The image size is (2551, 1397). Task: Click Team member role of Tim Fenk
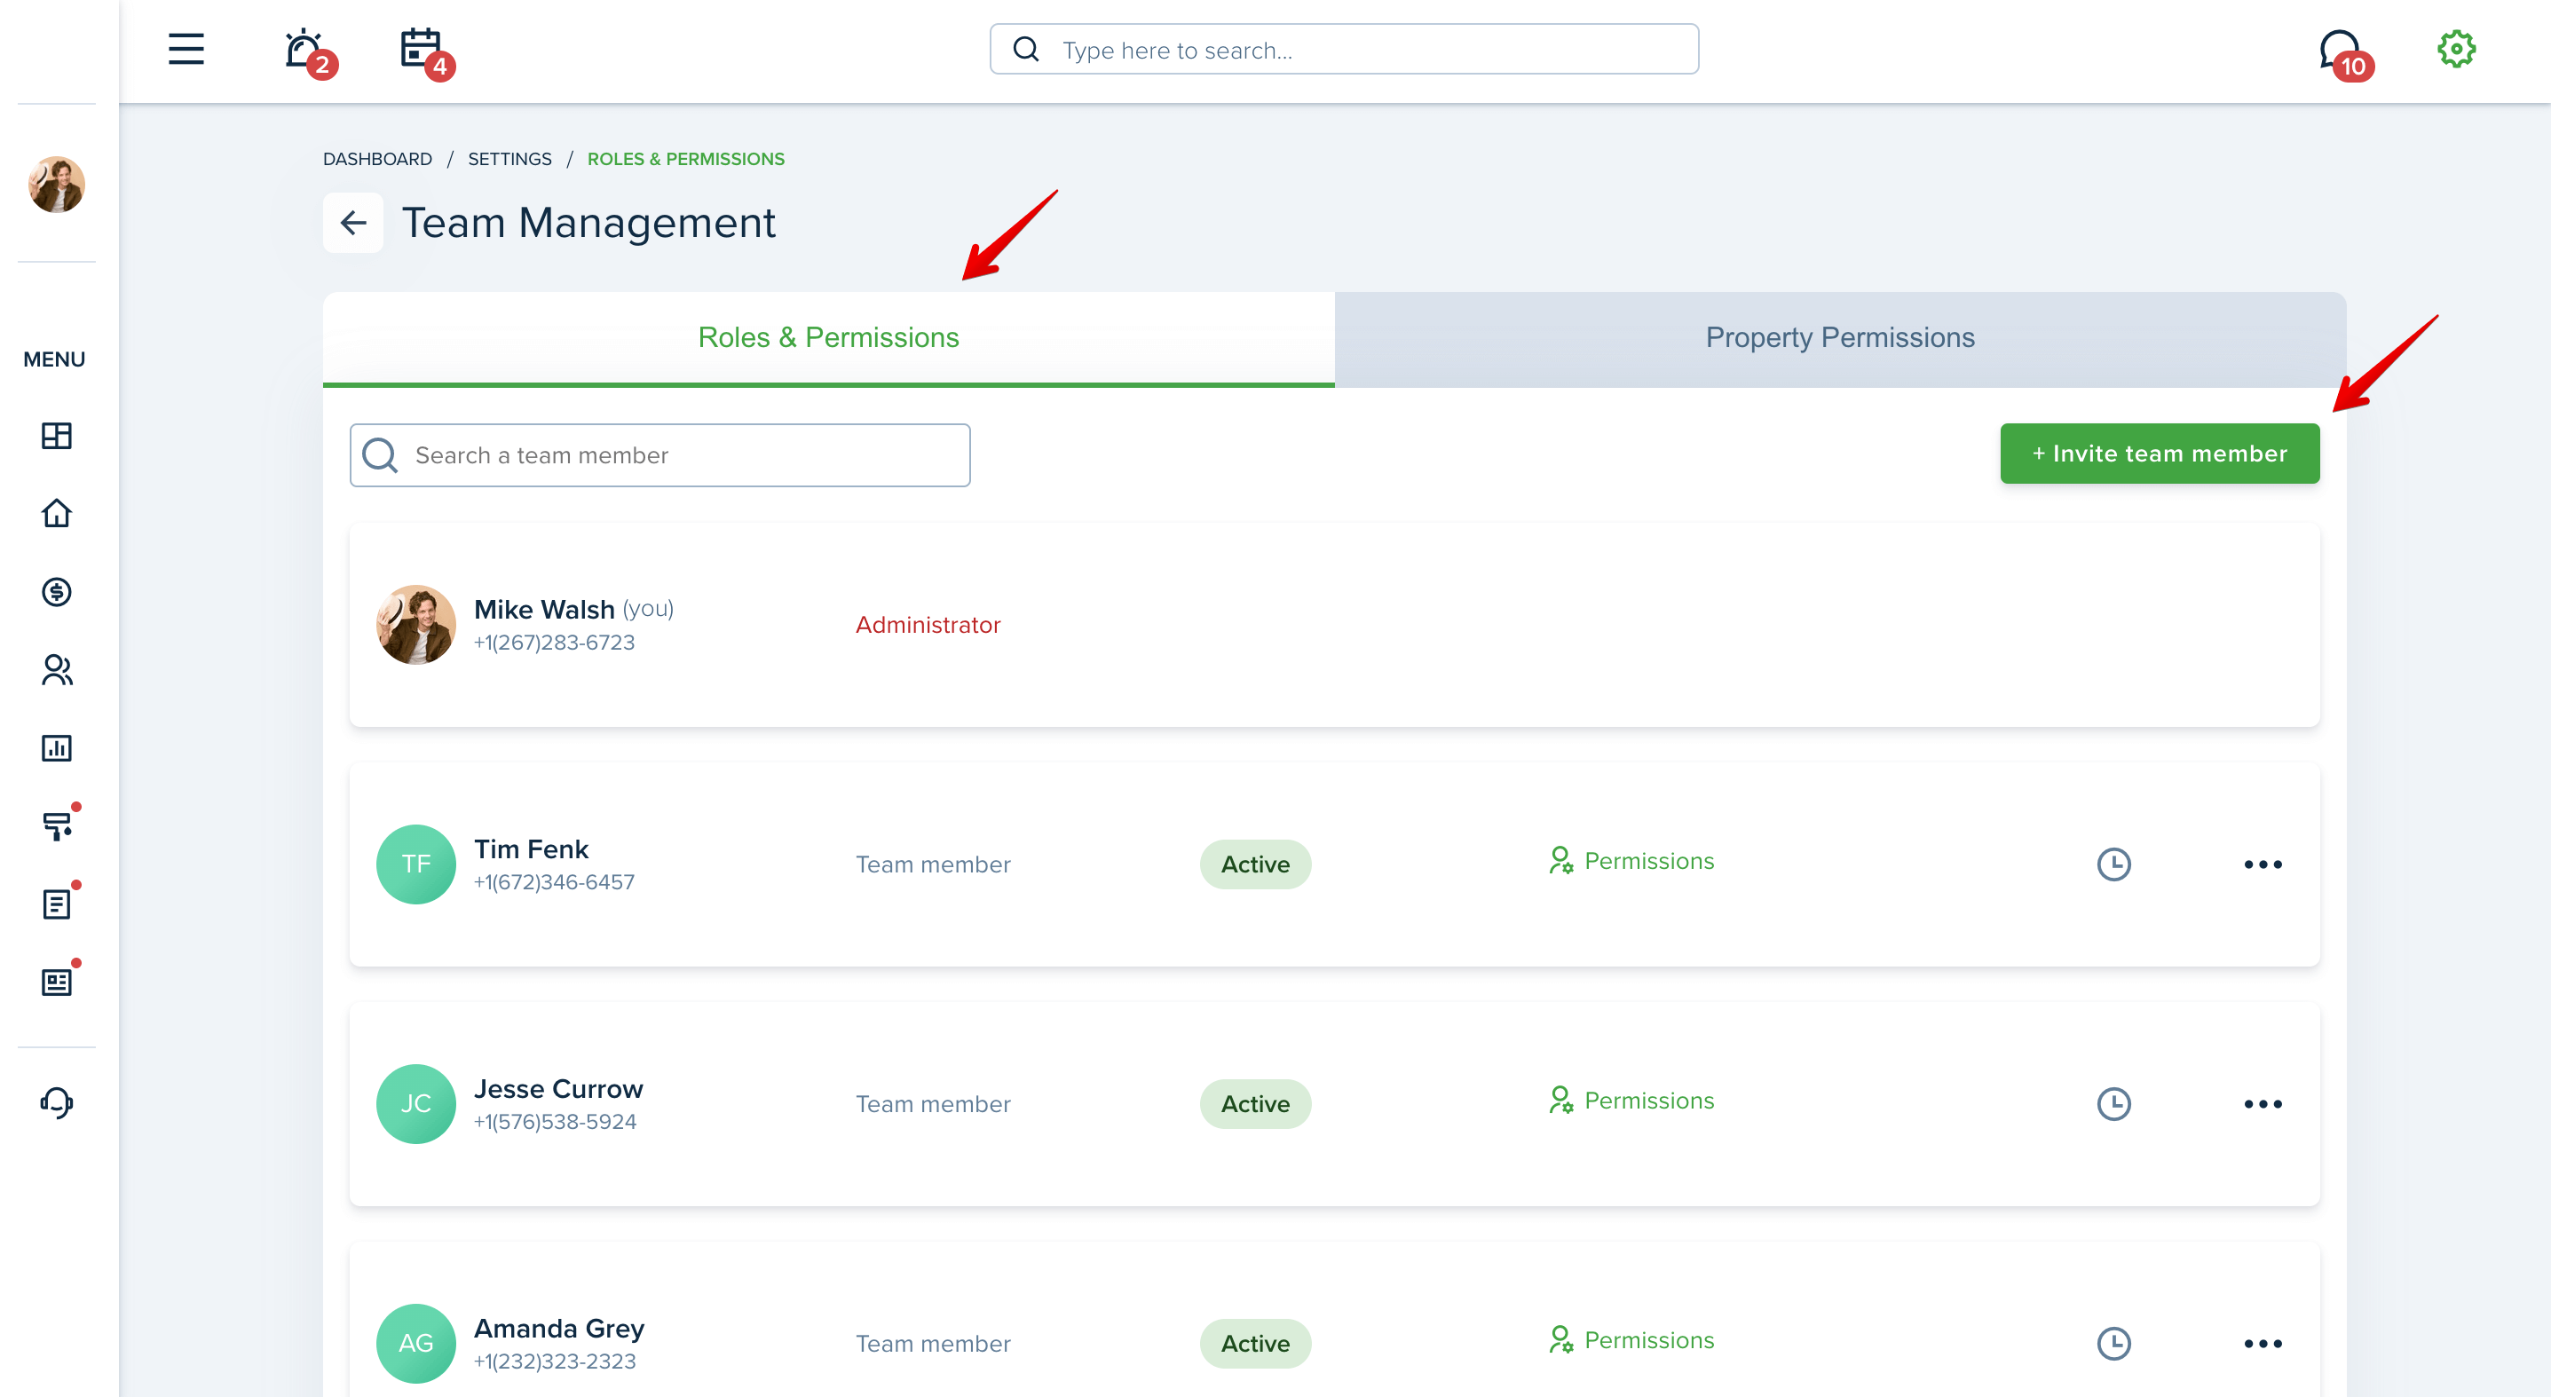[933, 864]
